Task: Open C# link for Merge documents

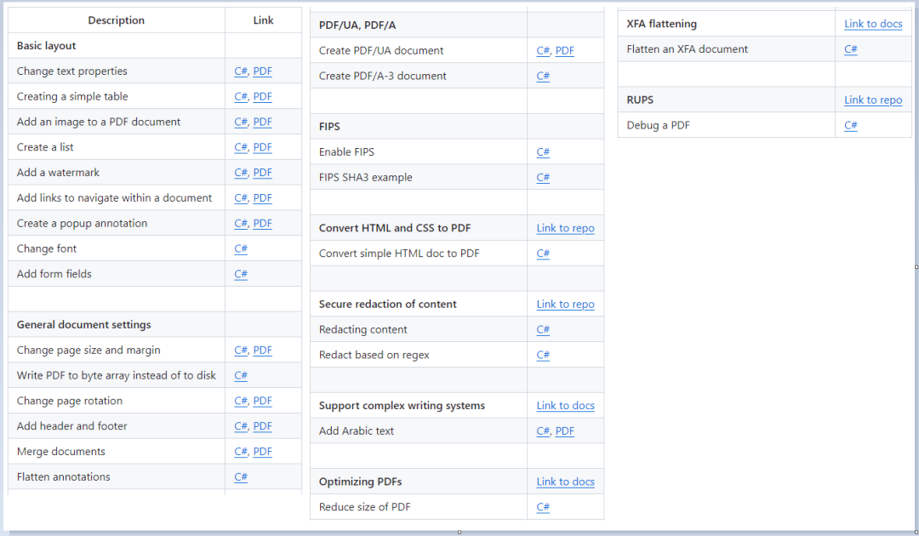Action: [x=240, y=451]
